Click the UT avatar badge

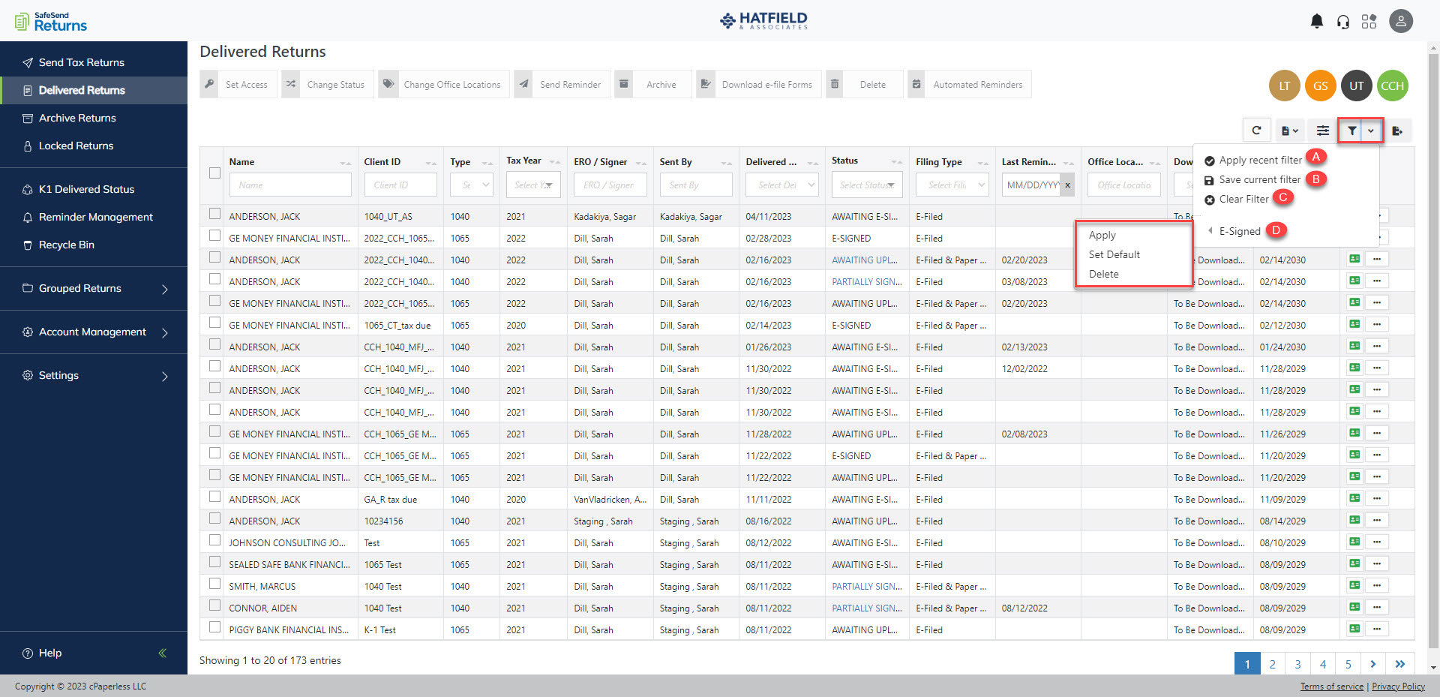click(x=1356, y=86)
